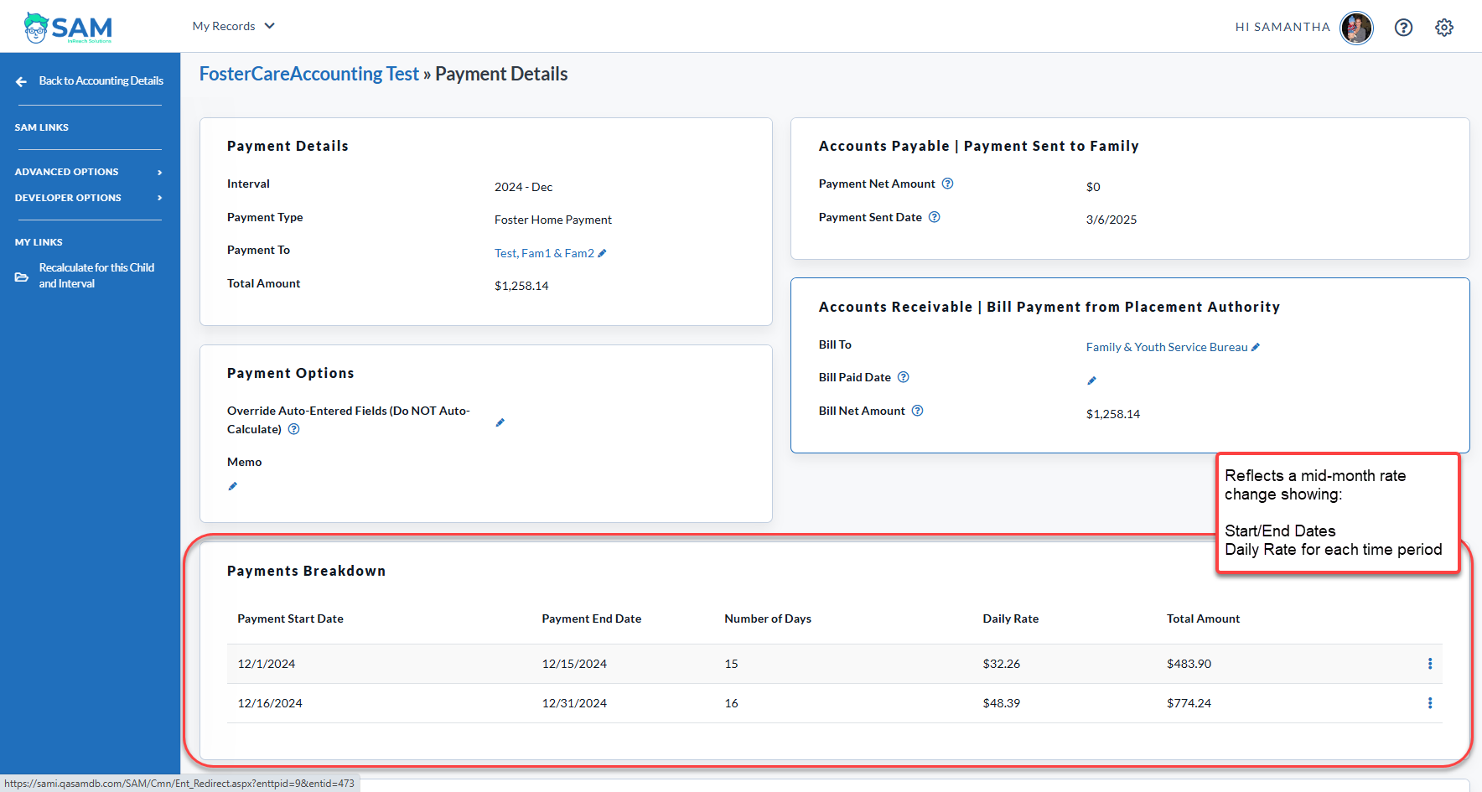1482x792 pixels.
Task: Click the 12/1/2024 start date cell
Action: (267, 664)
